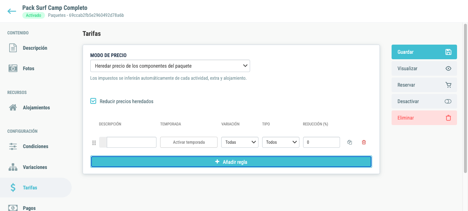468x211 pixels.
Task: Open the Variación dropdown set to Todas
Action: click(240, 142)
